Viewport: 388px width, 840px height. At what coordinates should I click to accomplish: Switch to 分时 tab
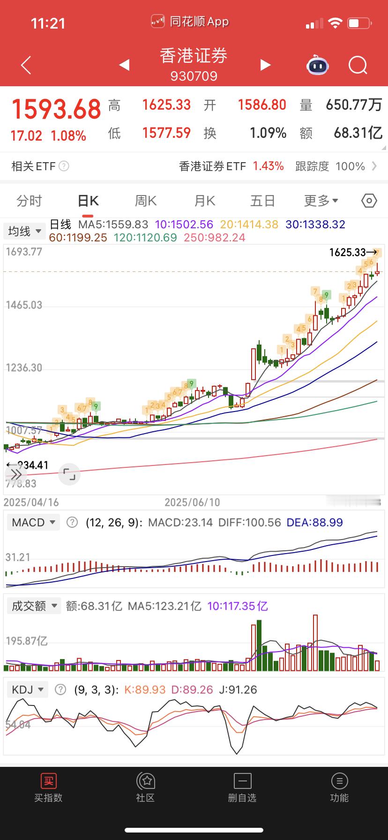click(29, 201)
